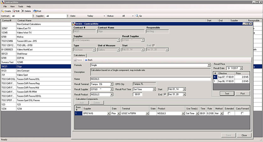Select the Non-Contract Calculations row
Screen dimensions: 263x142
coord(36,24)
